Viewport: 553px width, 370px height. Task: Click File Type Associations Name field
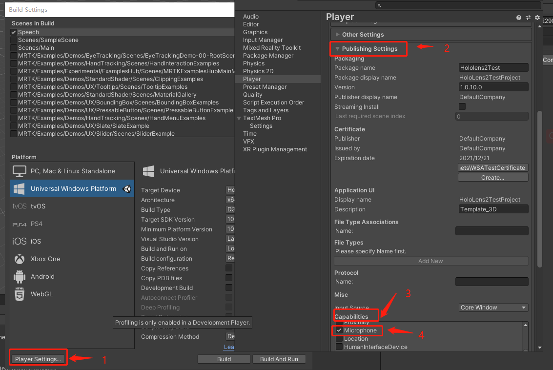point(492,231)
